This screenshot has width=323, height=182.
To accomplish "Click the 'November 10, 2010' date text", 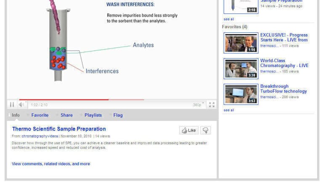I will 76,136.
